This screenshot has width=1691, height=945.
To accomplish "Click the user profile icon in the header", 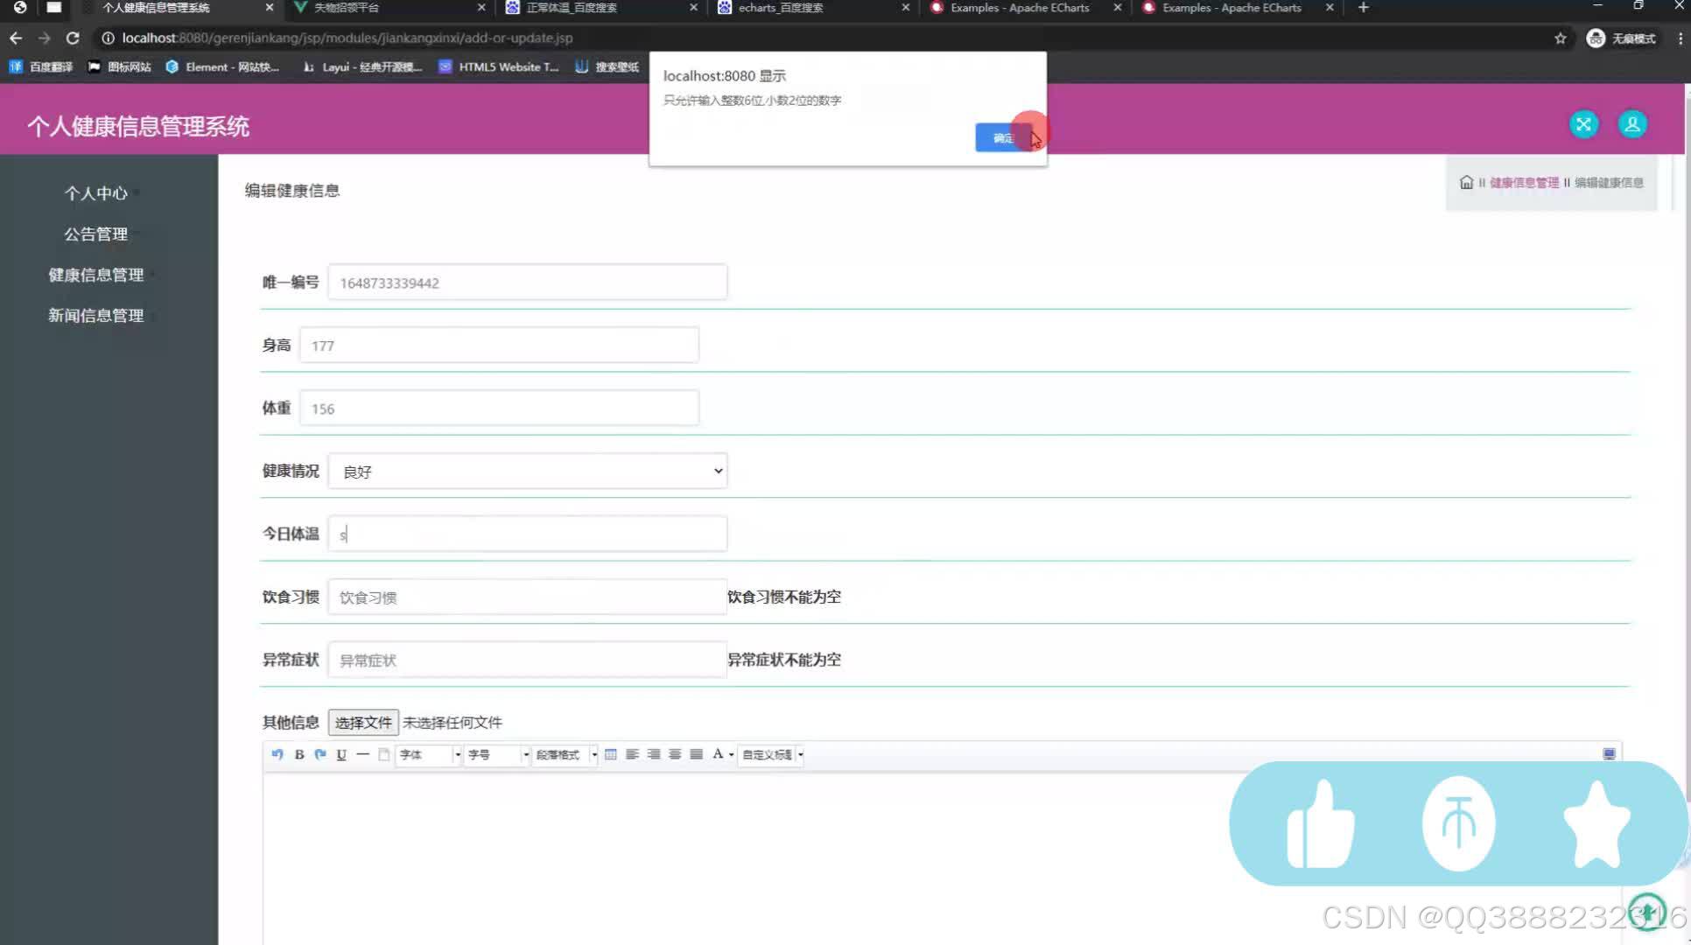I will coord(1631,124).
